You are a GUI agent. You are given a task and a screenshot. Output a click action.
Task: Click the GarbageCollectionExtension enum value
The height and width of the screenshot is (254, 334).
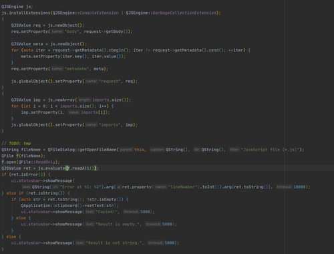(184, 13)
